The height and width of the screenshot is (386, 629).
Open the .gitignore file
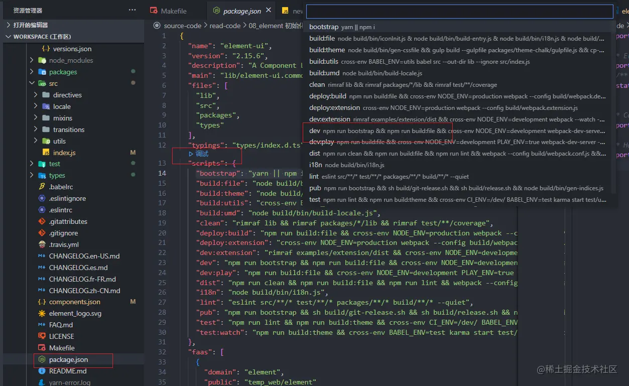64,233
